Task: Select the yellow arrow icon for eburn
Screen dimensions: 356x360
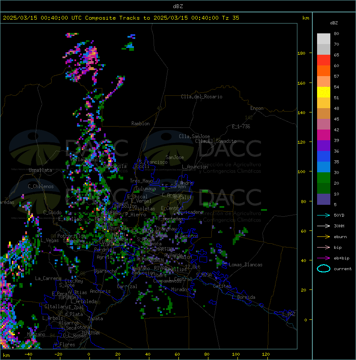Action: coord(323,237)
